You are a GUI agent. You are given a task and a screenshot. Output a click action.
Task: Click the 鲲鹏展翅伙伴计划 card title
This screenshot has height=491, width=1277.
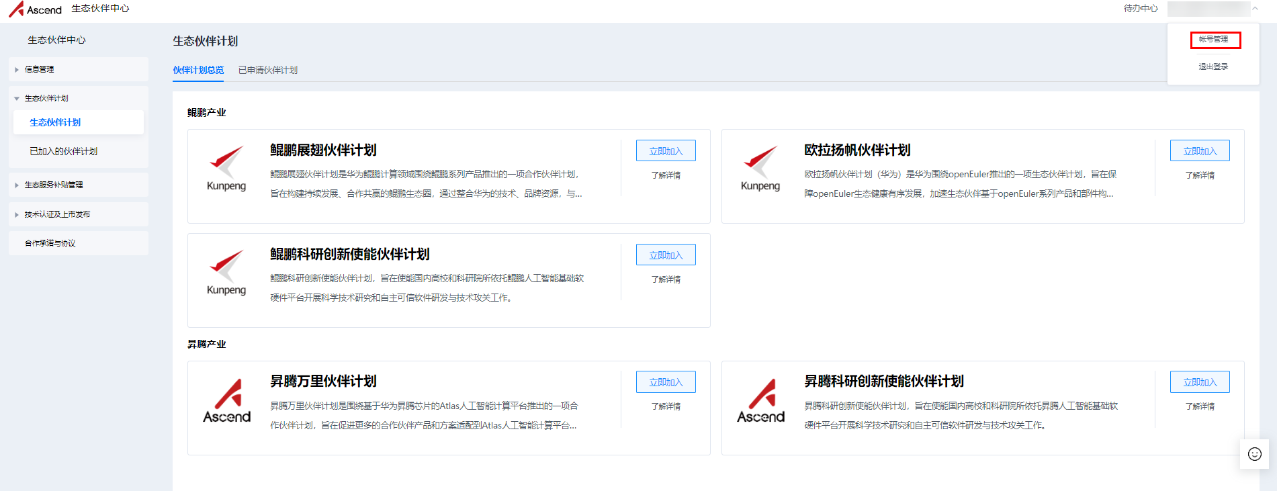click(323, 150)
